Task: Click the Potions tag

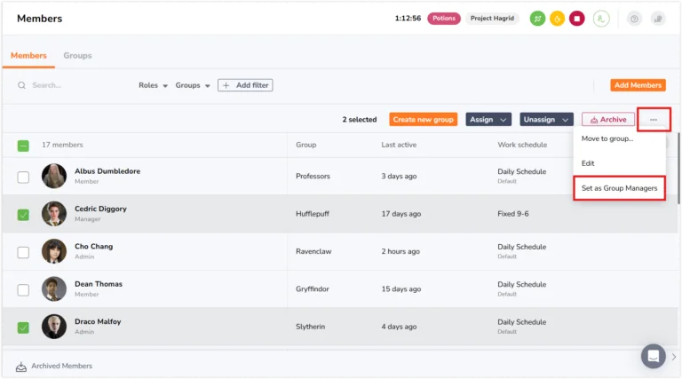Action: tap(444, 19)
